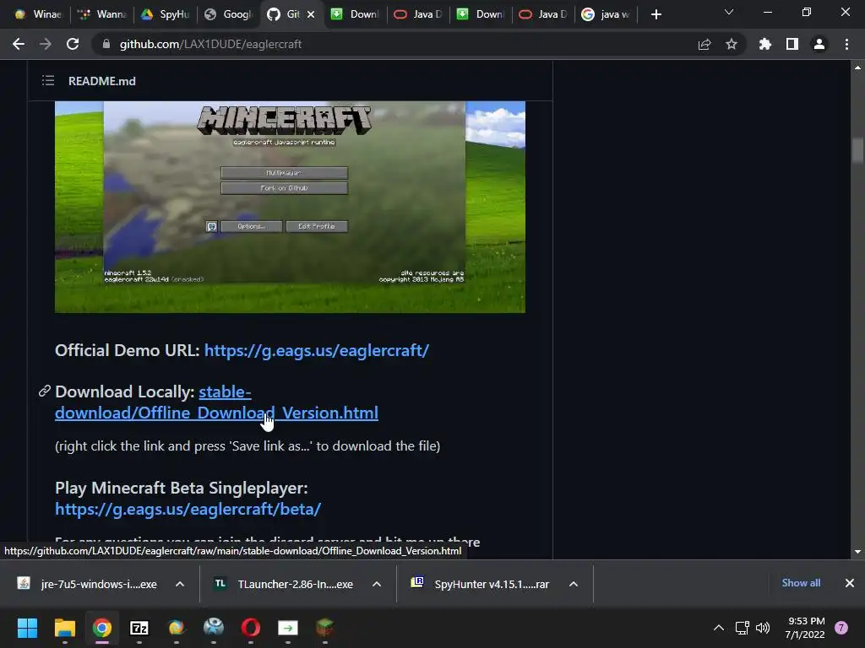
Task: Open the Chrome profile avatar
Action: 819,44
